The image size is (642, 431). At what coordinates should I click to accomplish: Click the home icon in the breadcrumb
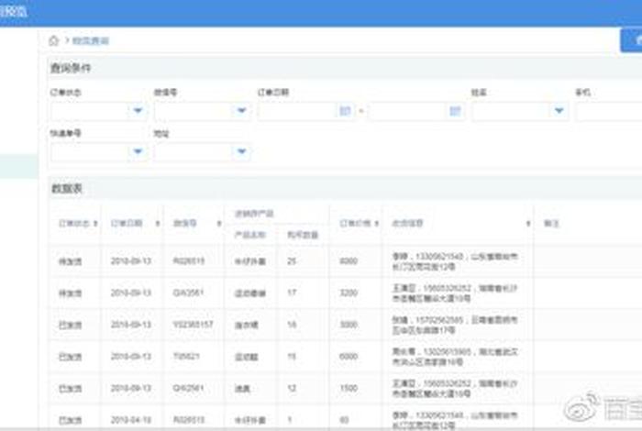pos(53,40)
